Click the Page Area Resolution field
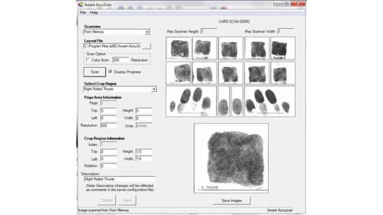Image resolution: width=383 pixels, height=215 pixels. 108,126
